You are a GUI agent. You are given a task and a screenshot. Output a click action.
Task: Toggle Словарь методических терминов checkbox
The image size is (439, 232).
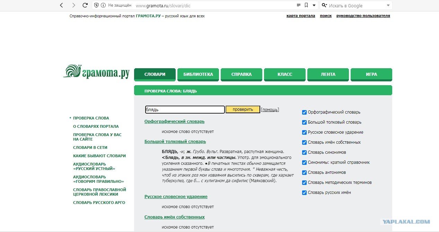(x=304, y=182)
